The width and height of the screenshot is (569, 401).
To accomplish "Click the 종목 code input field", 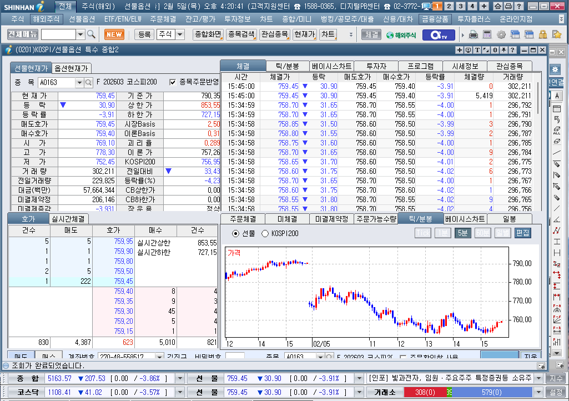I will [57, 83].
